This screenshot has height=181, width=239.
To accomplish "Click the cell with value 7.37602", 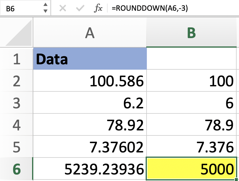I will pos(89,147).
